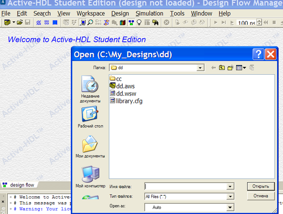Click the magnifying glass toolbar icon
Image resolution: width=283 pixels, height=214 pixels.
click(x=90, y=22)
